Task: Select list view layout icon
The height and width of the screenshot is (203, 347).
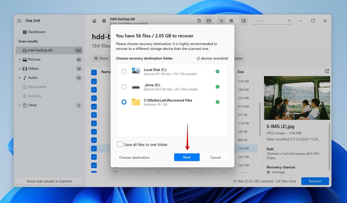Action: pos(221,21)
